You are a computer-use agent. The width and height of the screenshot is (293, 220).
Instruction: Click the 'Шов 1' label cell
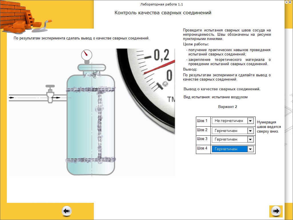(203, 121)
